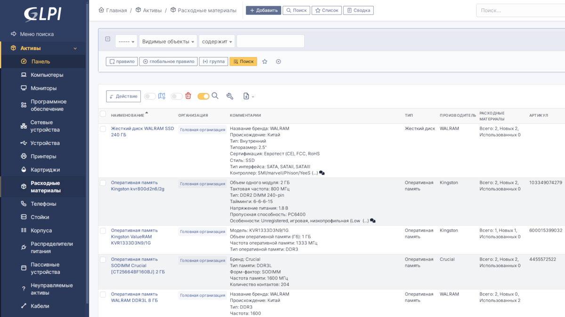This screenshot has width=565, height=317.
Task: Open Панель dashboard item
Action: 40,62
